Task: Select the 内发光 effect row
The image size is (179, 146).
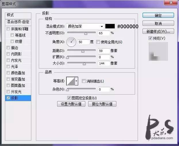Action: (x=18, y=60)
